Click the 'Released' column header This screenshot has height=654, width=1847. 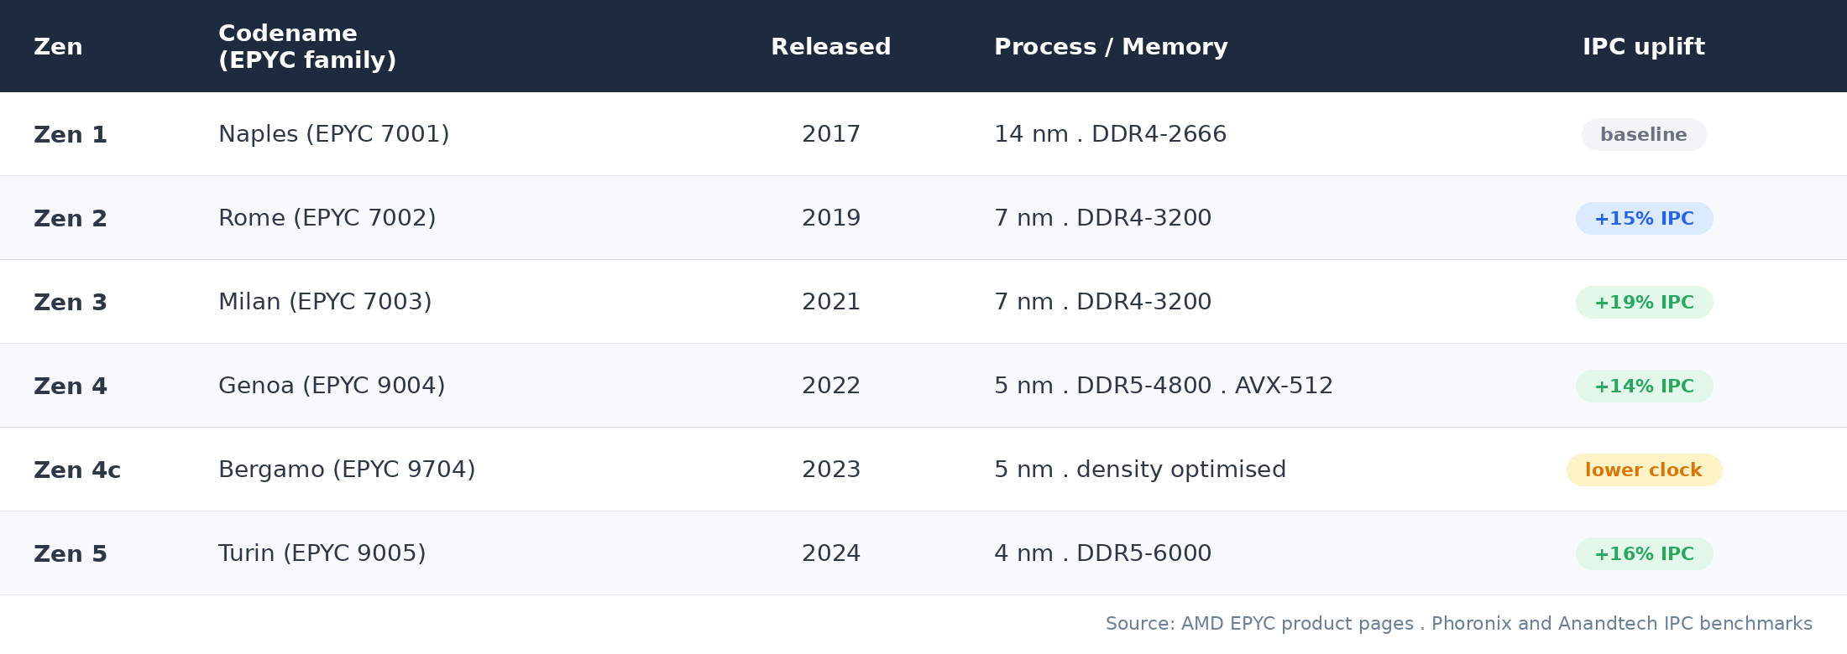click(831, 47)
